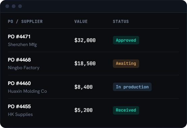The width and height of the screenshot is (187, 128).
Task: Click the Approved status badge
Action: point(126,40)
